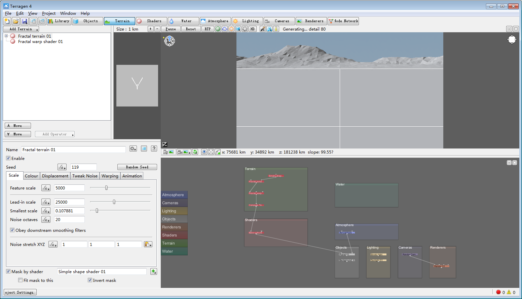
Task: Toggle the crop region frame icon
Action: 211,152
